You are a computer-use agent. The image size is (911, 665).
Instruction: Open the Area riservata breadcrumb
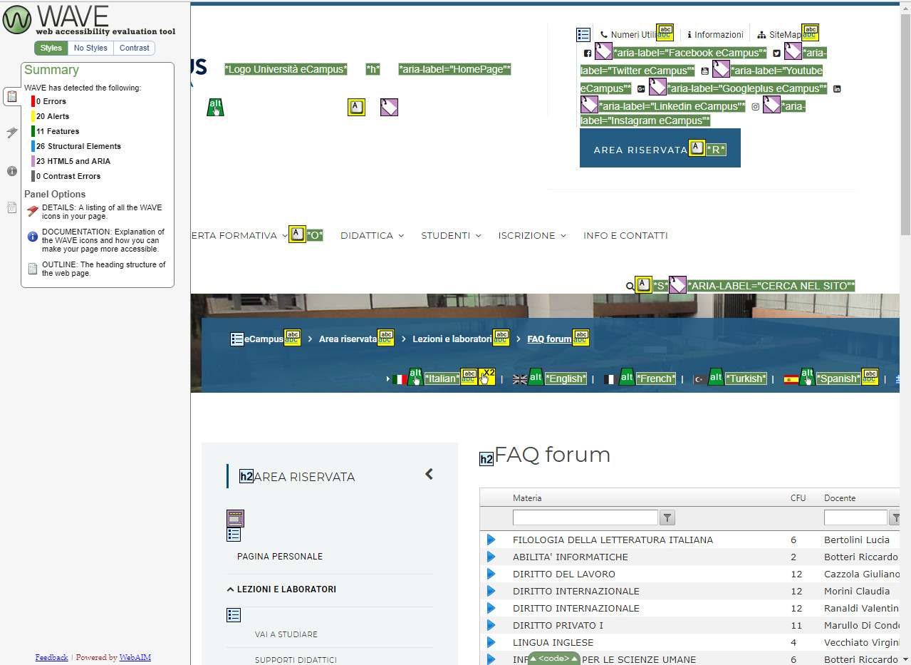tap(348, 339)
